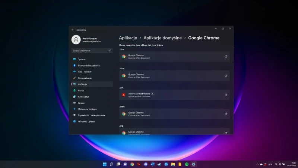Viewport: 298px width, 168px height.
Task: Open Prywatność i zabezpieczenia section
Action: [92, 115]
